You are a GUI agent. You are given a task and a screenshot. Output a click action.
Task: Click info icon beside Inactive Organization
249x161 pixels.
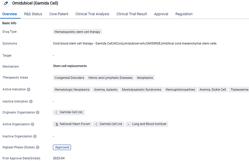click(35, 137)
